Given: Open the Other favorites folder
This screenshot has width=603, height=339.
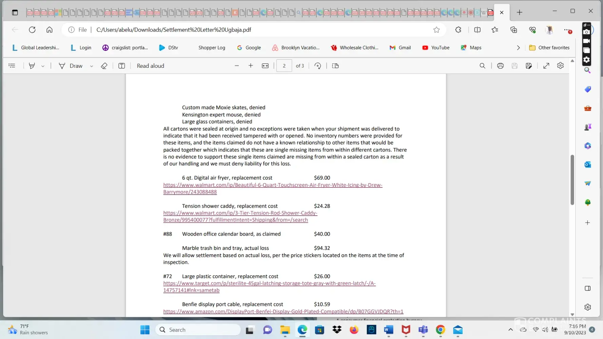Looking at the screenshot, I should coord(549,48).
